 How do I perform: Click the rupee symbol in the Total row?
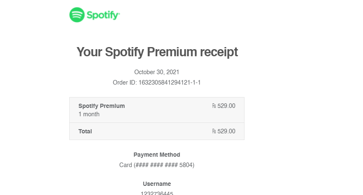[214, 131]
